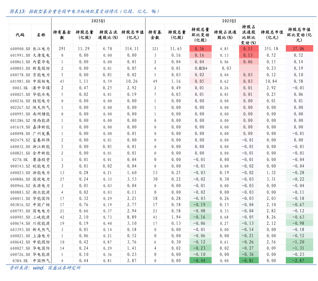Click the float share value "4.85"
Screen dimensions: 318x281
pos(224,49)
